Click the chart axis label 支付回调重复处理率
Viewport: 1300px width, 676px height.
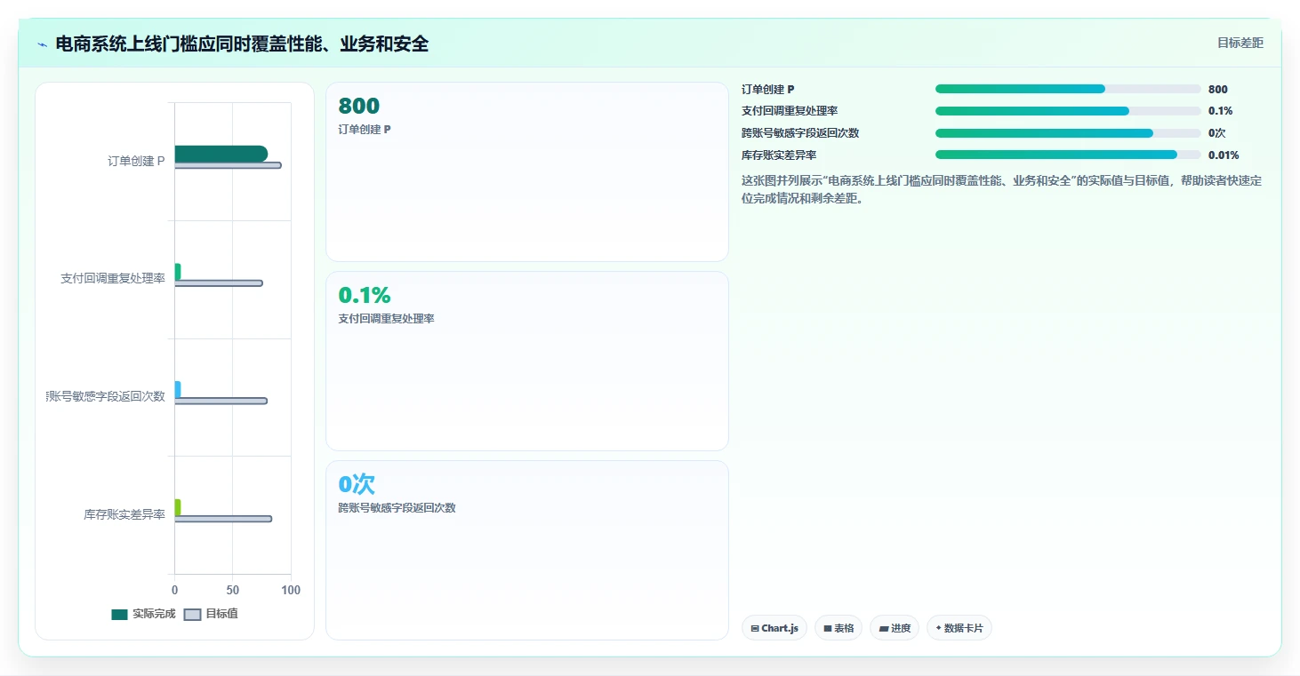click(x=113, y=279)
